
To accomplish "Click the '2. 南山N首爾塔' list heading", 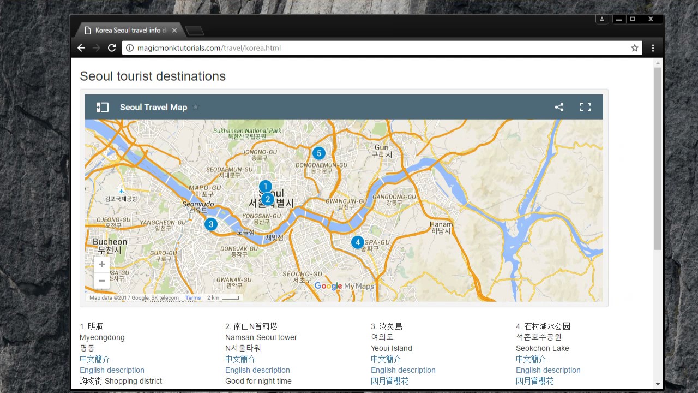I will (x=251, y=326).
